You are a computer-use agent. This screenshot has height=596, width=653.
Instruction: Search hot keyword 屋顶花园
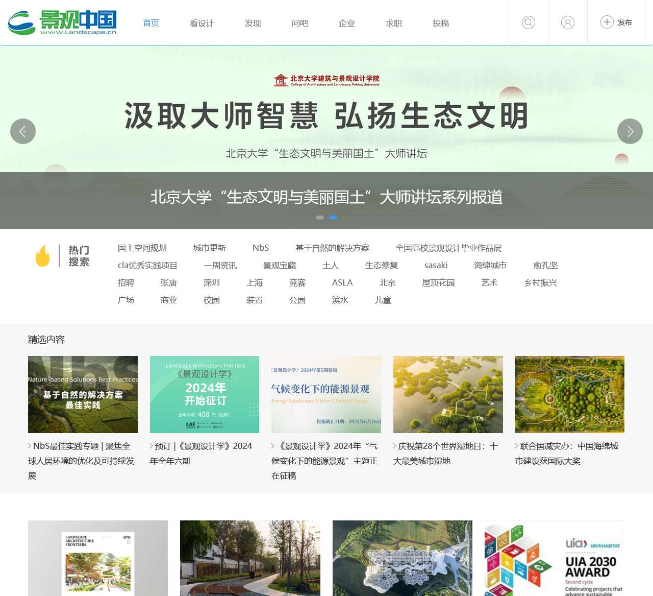(438, 282)
